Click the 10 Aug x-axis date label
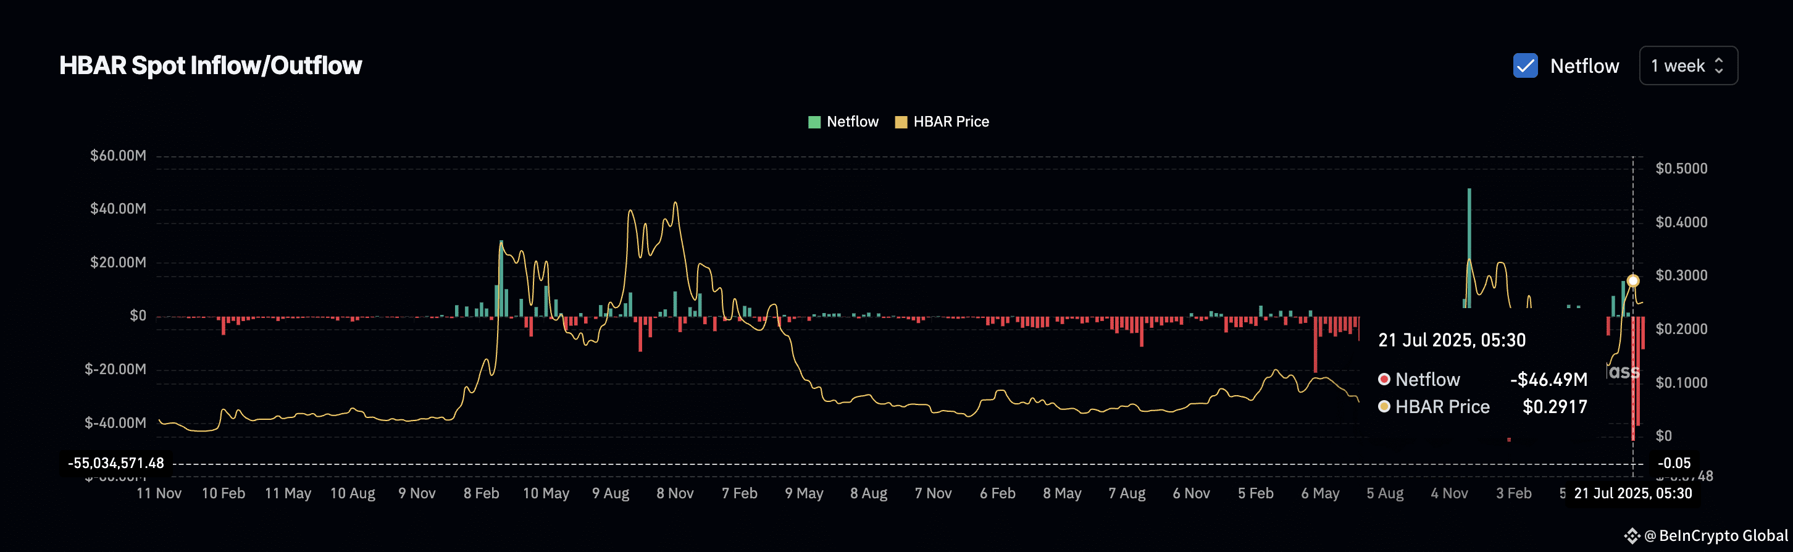The height and width of the screenshot is (552, 1793). (x=352, y=493)
